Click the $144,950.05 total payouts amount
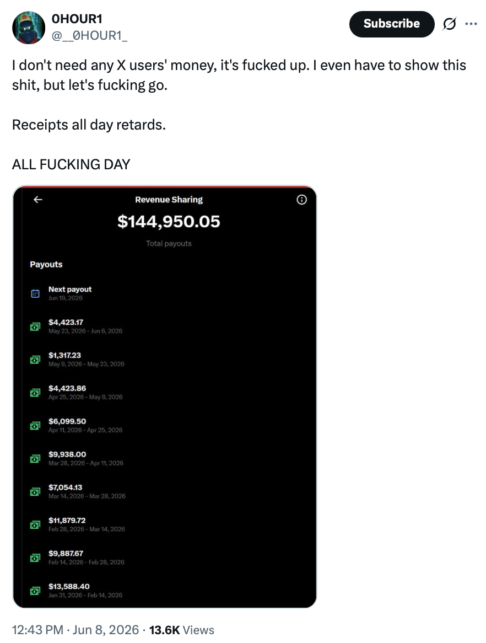 click(x=169, y=222)
